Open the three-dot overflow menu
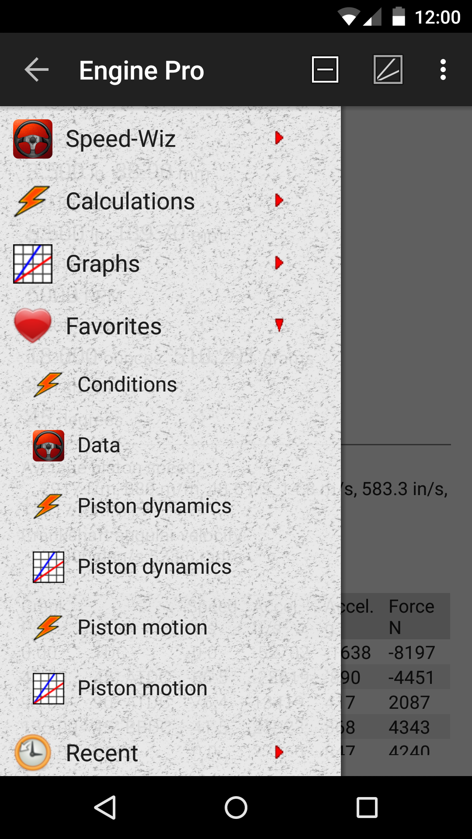 click(x=443, y=70)
